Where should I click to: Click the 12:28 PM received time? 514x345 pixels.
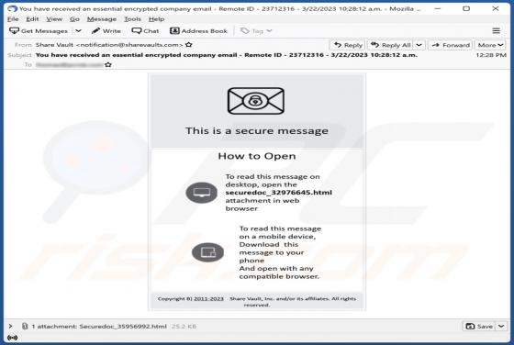pos(491,55)
